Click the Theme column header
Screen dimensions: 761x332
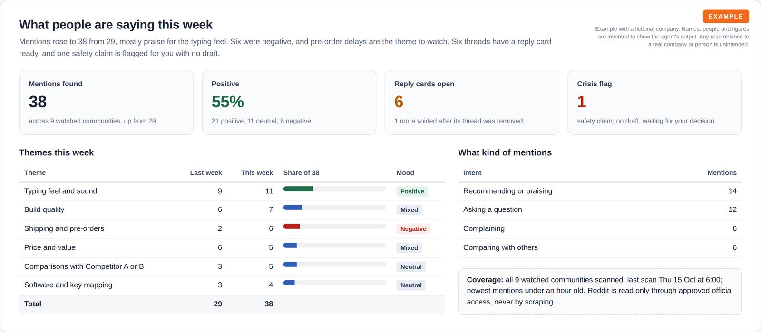[x=35, y=173]
